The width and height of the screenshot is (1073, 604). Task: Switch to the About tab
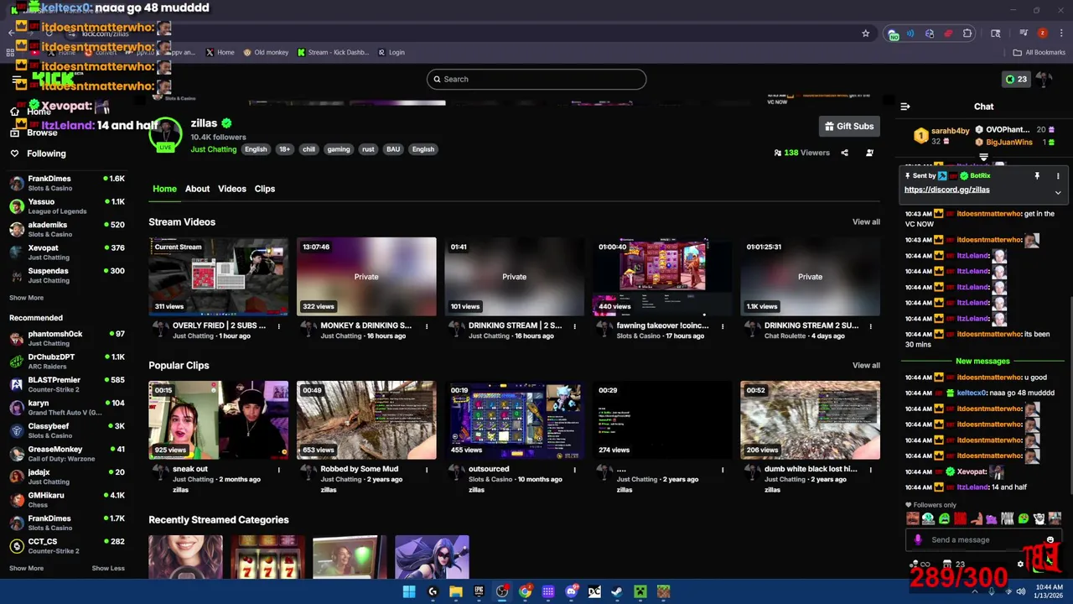(197, 189)
